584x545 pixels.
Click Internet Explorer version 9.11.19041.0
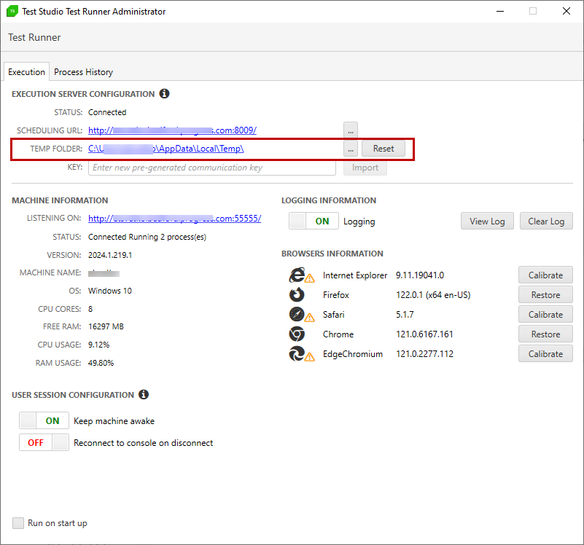(x=420, y=275)
